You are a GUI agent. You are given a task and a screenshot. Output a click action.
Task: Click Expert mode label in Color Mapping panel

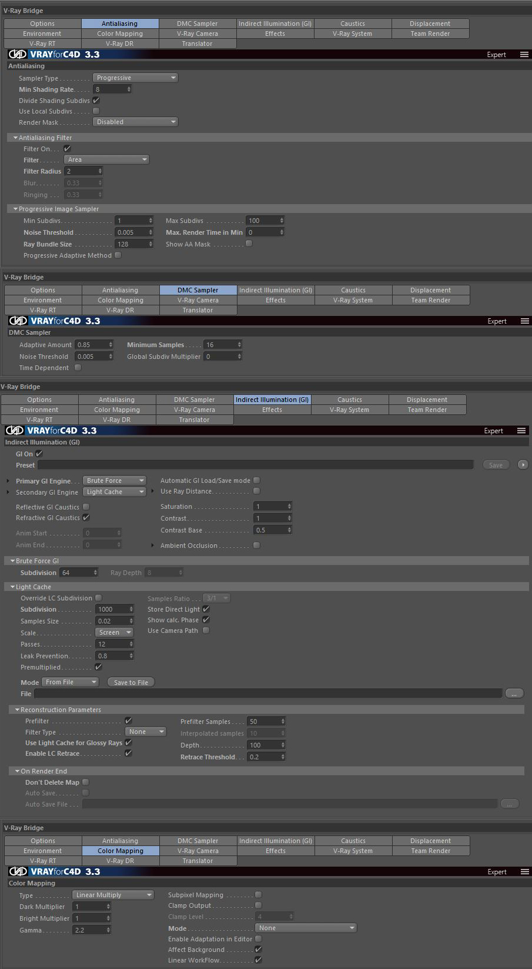[497, 872]
